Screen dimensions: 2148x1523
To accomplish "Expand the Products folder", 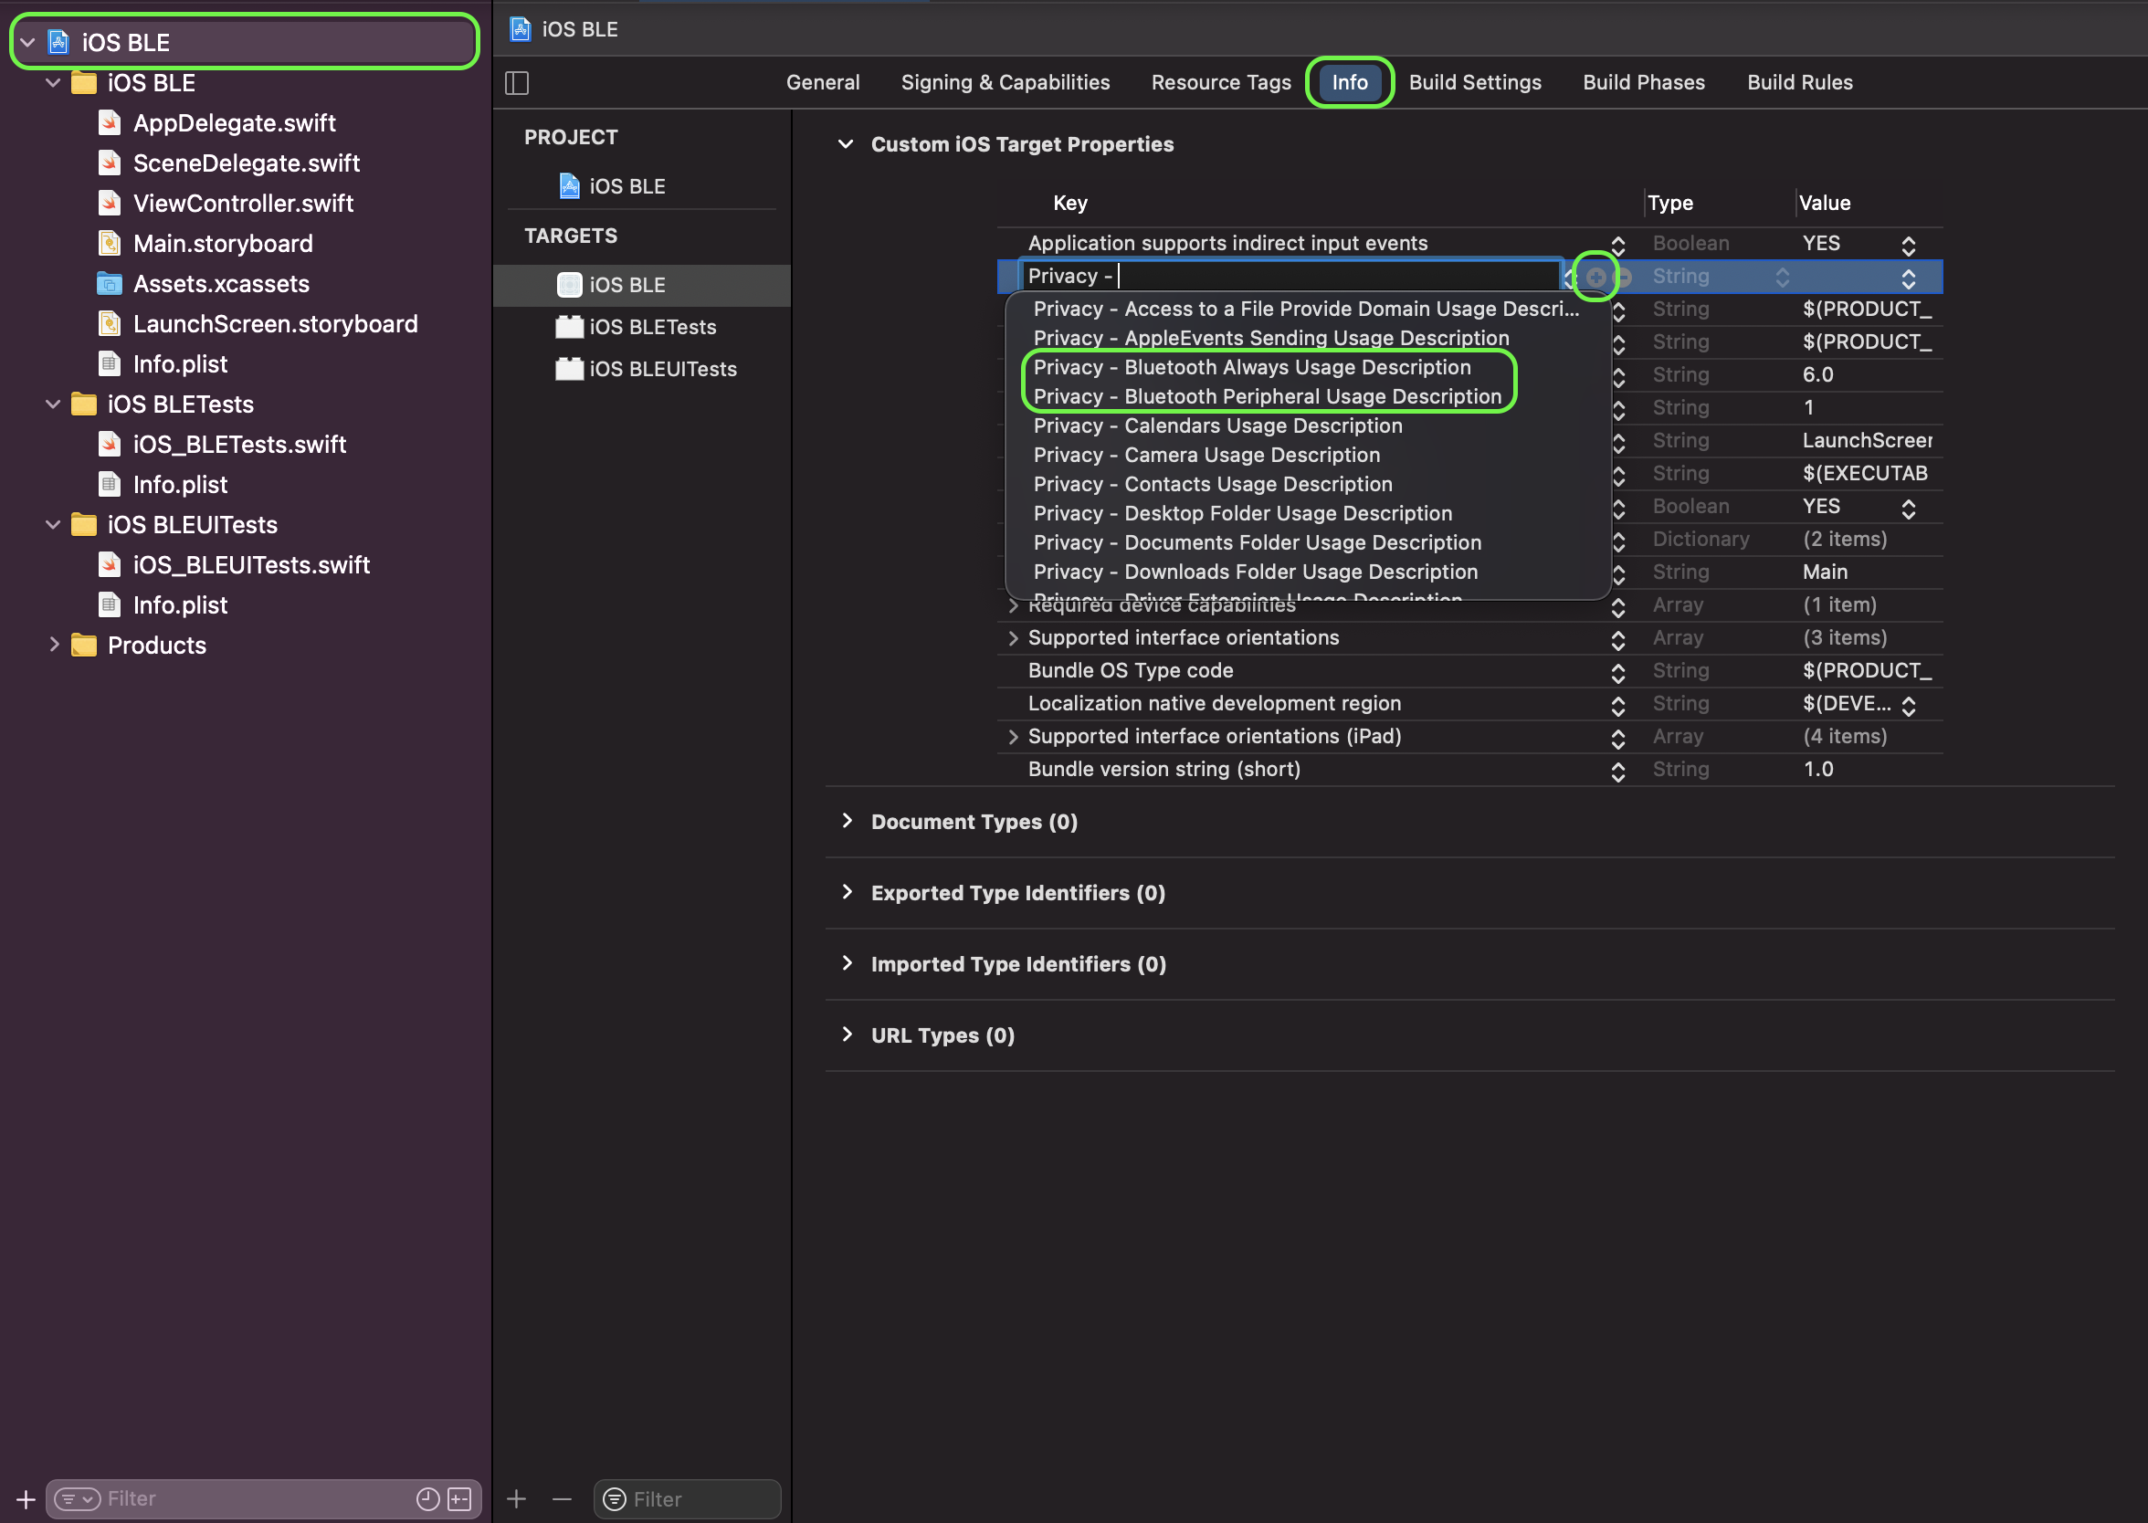I will click(54, 646).
